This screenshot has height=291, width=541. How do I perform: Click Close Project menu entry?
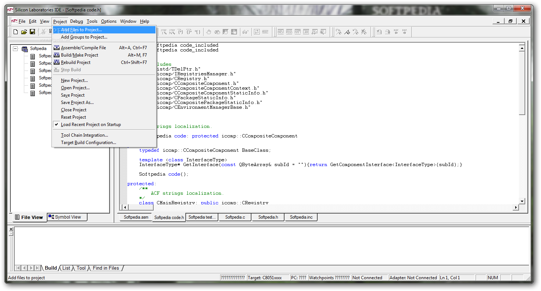104,110
